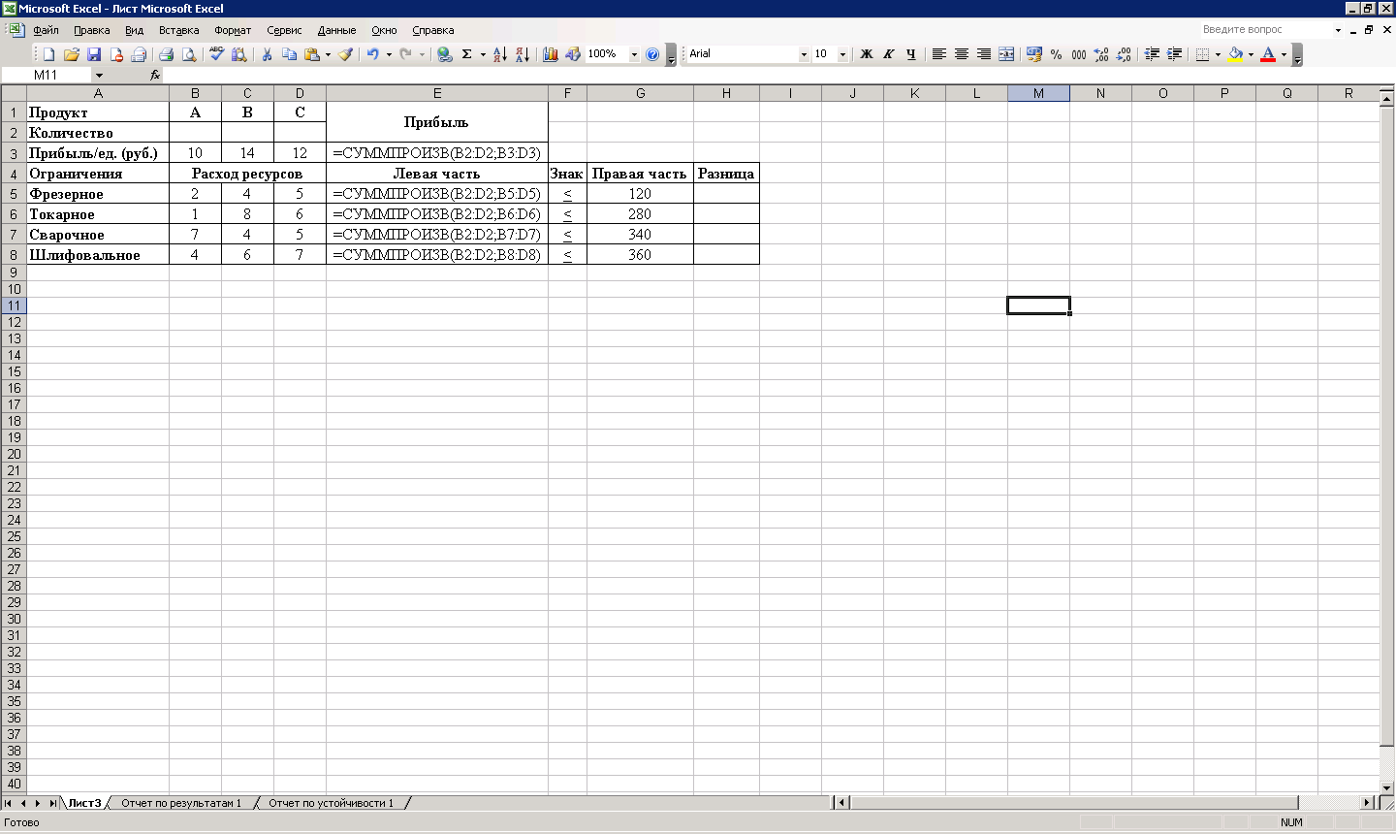Image resolution: width=1396 pixels, height=834 pixels.
Task: Merge and center cells icon
Action: pos(1006,54)
